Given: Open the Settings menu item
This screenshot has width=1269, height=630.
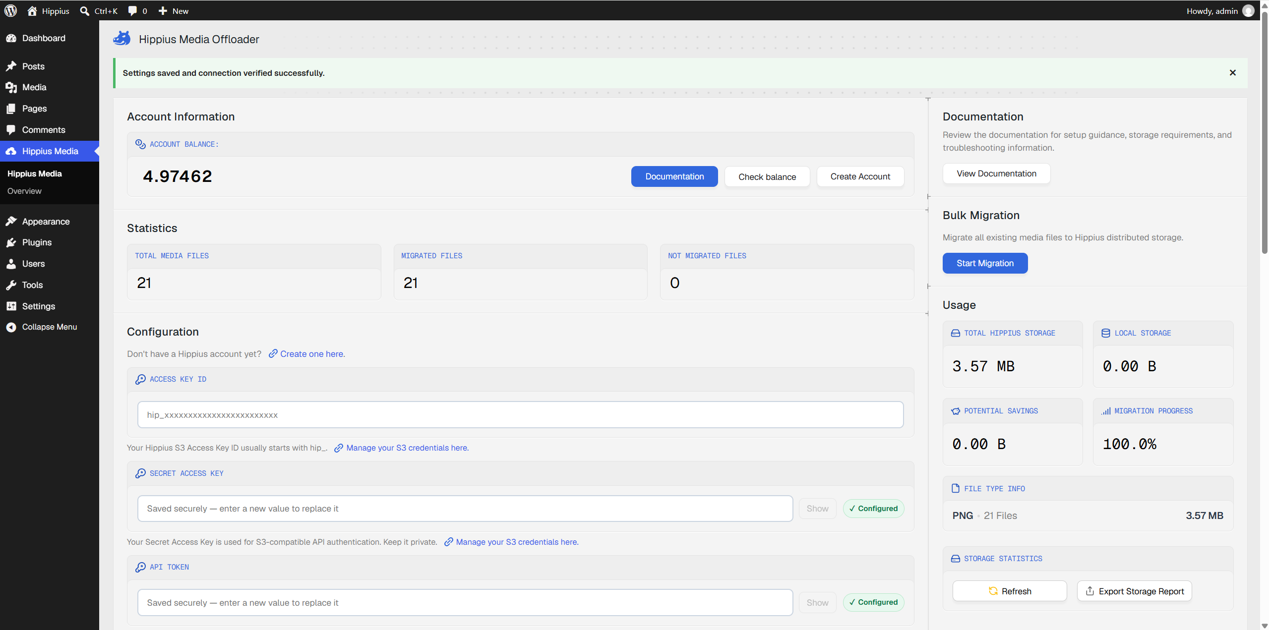Looking at the screenshot, I should point(50,306).
